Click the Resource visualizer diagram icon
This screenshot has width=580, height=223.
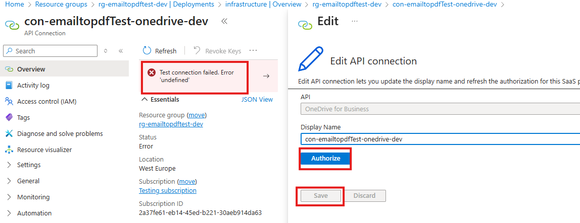click(x=9, y=150)
